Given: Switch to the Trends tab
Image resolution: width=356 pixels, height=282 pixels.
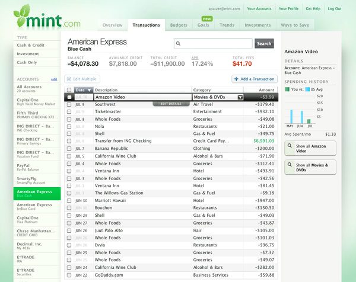Looking at the screenshot, I should (227, 25).
